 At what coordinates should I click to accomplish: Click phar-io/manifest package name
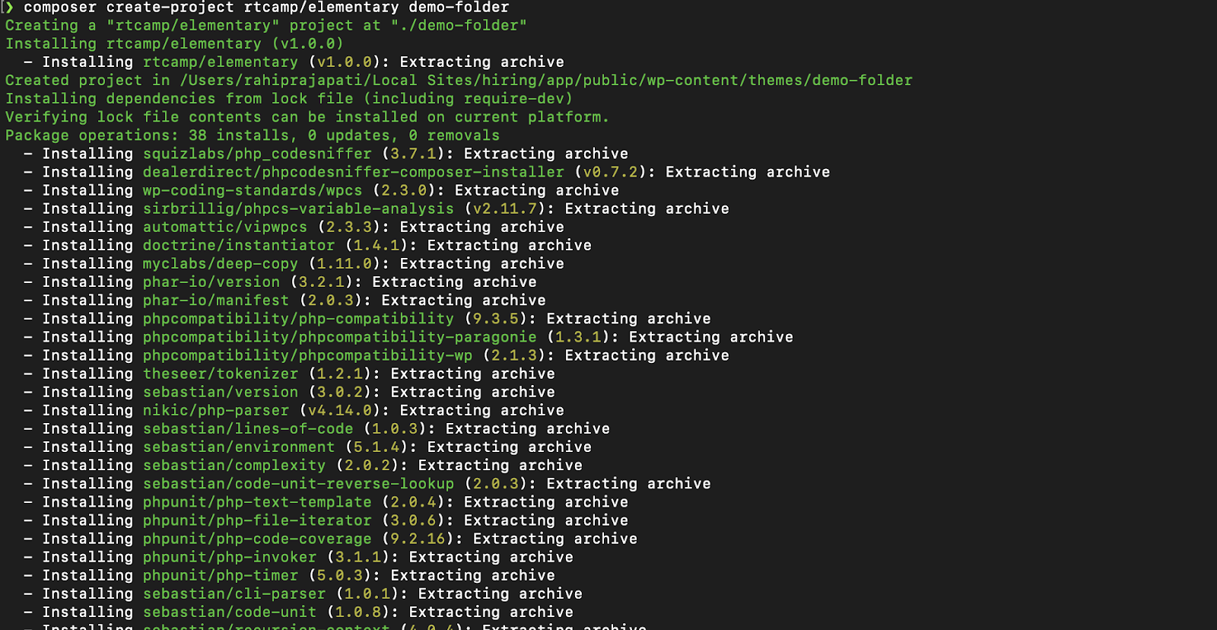point(216,300)
